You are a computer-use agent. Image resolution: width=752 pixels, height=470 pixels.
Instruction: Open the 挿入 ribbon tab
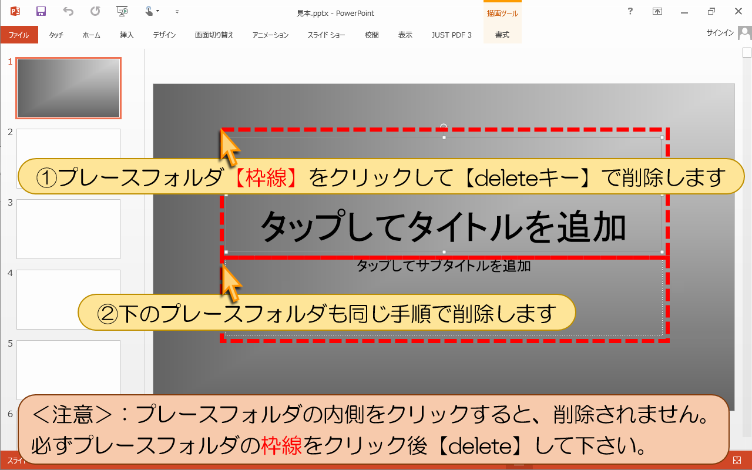point(127,35)
